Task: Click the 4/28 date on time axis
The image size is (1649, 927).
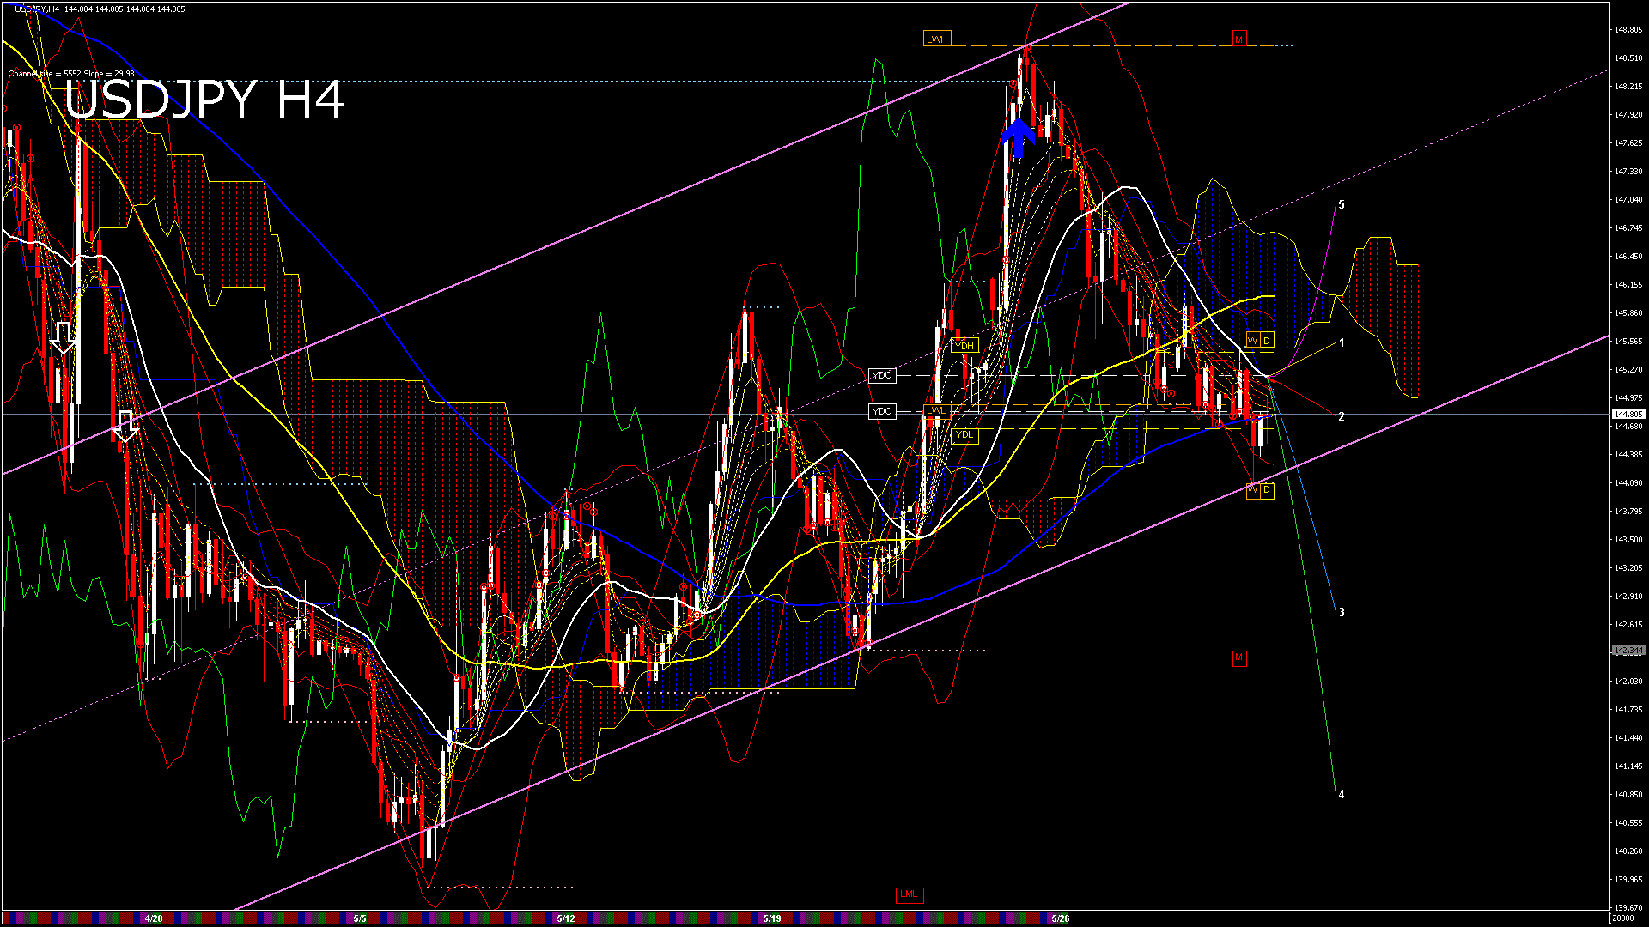Action: [154, 918]
